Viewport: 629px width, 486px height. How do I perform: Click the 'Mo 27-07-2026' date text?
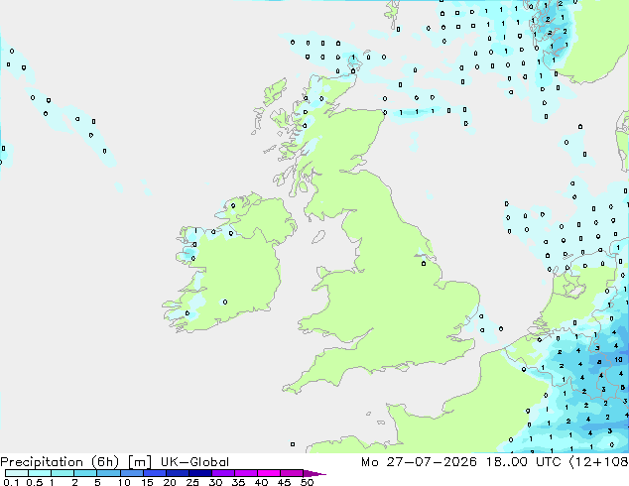click(x=420, y=462)
